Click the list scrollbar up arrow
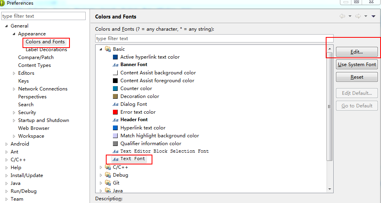 330,49
